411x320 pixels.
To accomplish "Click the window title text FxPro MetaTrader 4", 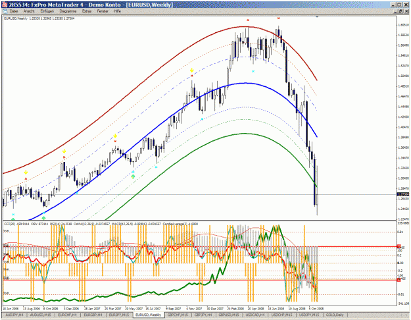I will coord(57,5).
